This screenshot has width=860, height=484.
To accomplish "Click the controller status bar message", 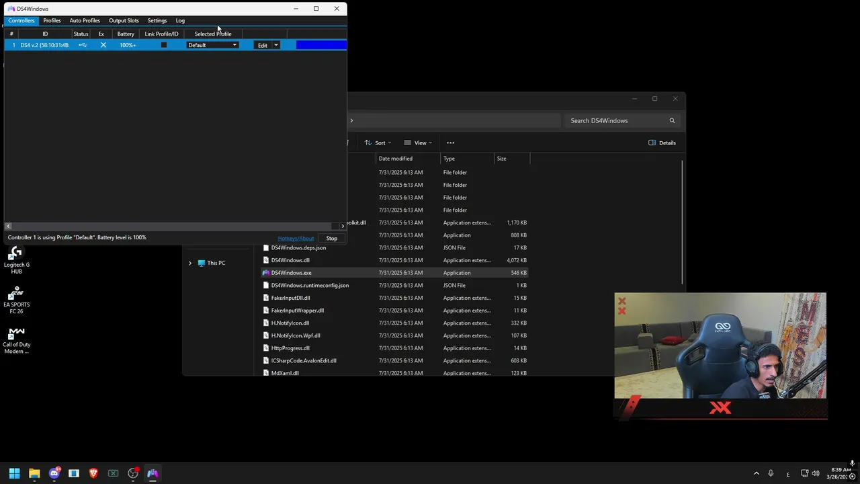I will [77, 237].
